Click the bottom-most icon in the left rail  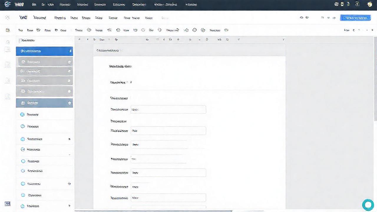click(8, 204)
